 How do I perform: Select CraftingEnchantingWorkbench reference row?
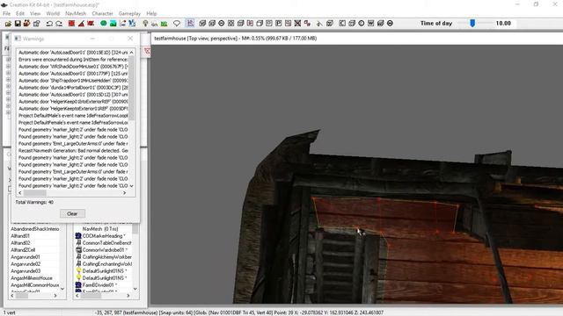coord(104,264)
